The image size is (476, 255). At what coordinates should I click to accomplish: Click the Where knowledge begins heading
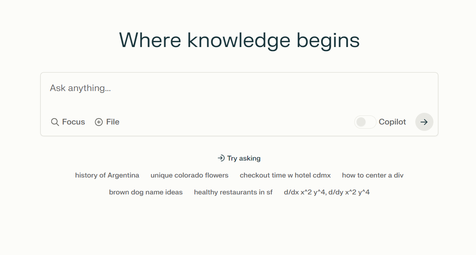pos(239,40)
